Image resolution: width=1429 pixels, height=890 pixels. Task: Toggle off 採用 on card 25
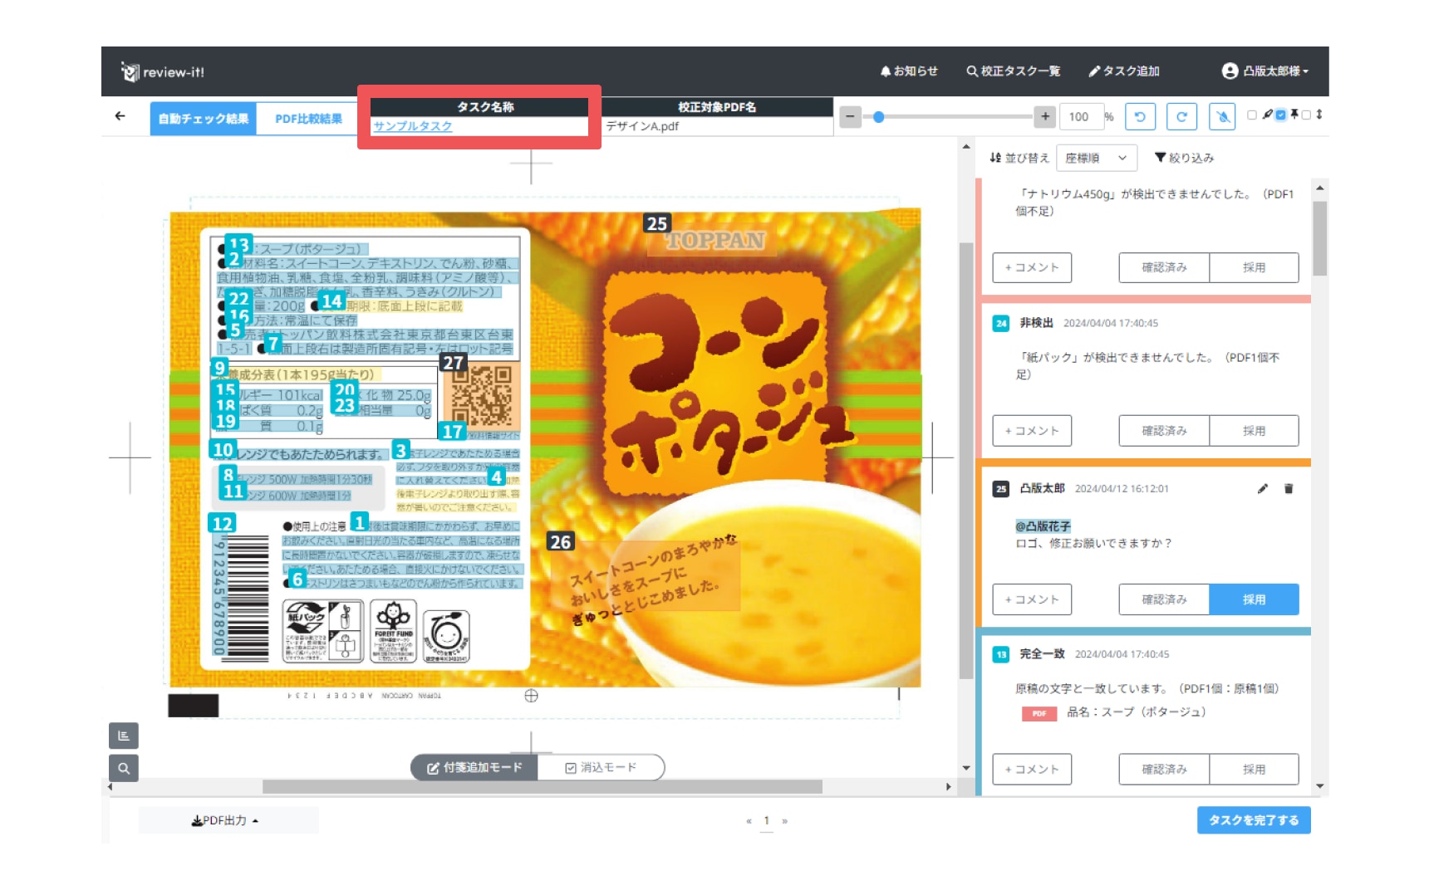click(1254, 599)
